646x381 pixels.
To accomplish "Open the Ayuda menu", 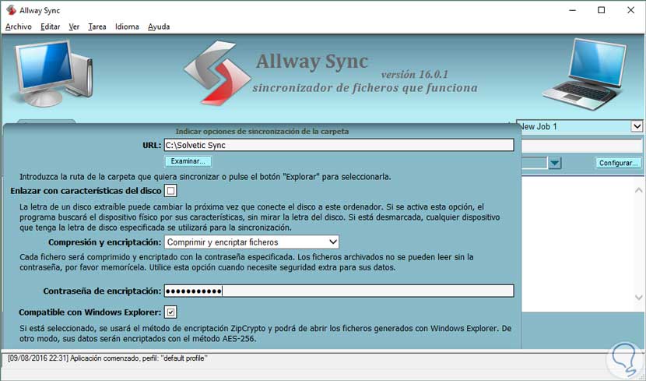I will (159, 26).
